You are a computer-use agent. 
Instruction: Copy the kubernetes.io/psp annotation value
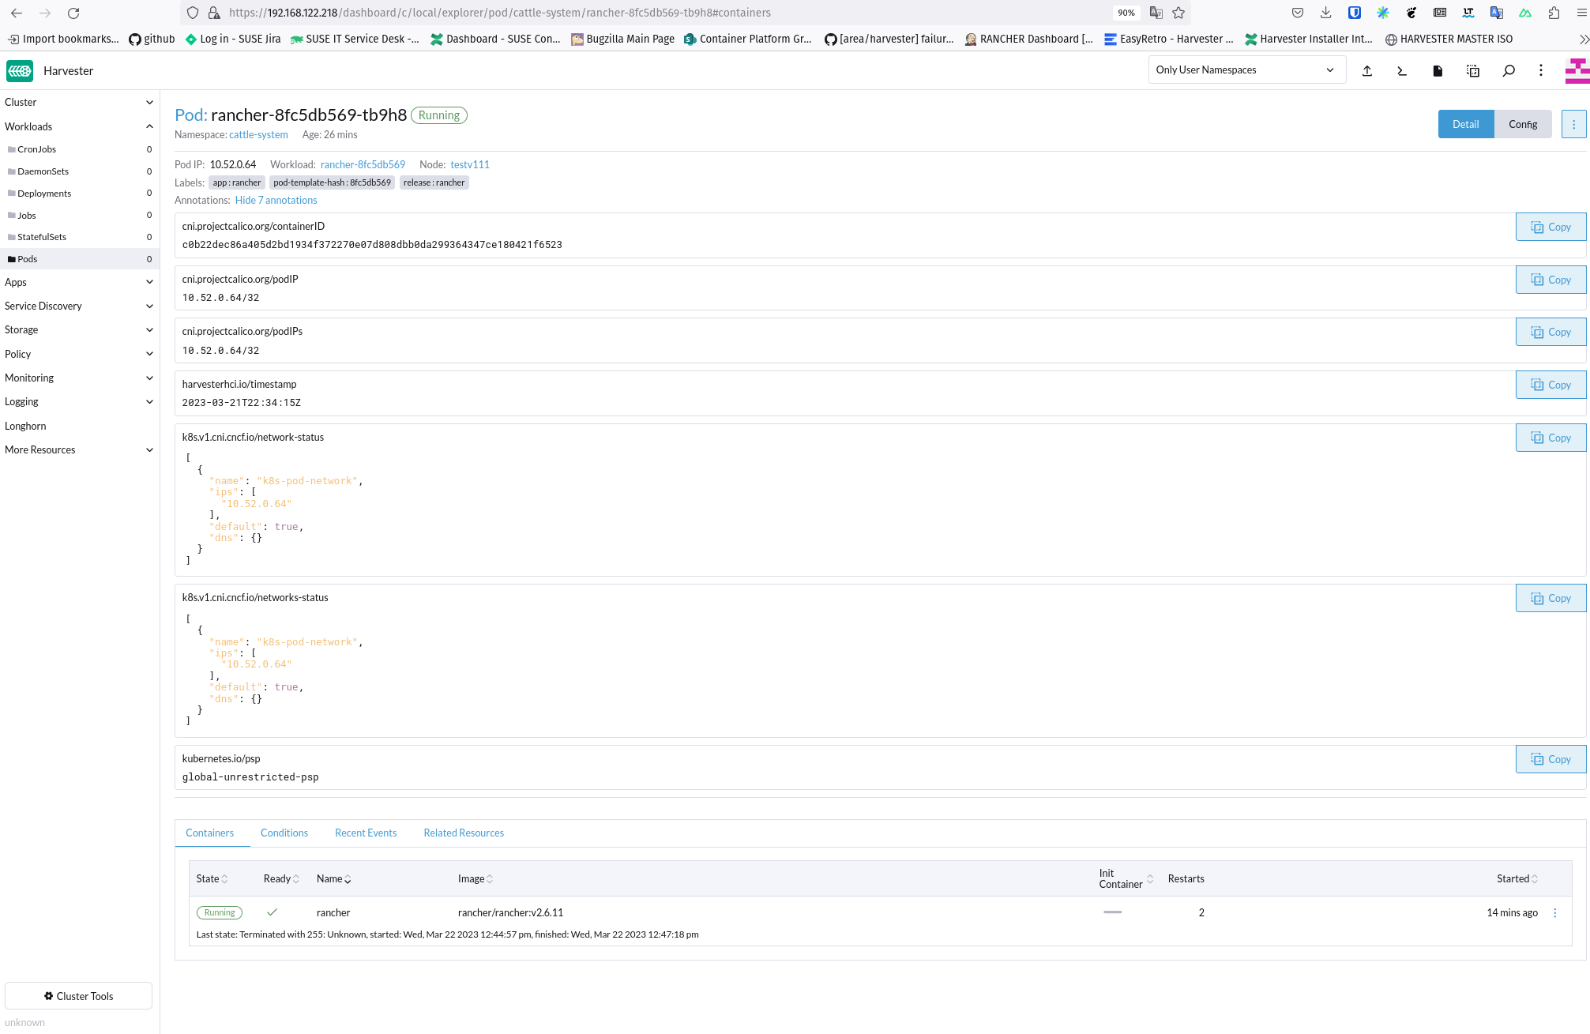point(1551,758)
